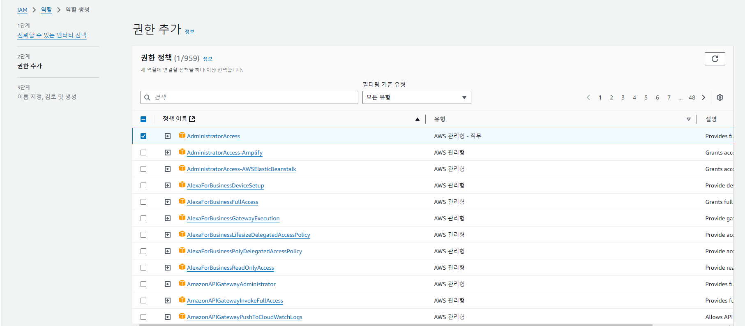Viewport: 745px width, 326px height.
Task: Expand AlexaForBusinessFullAccess policy row
Action: pyautogui.click(x=168, y=202)
